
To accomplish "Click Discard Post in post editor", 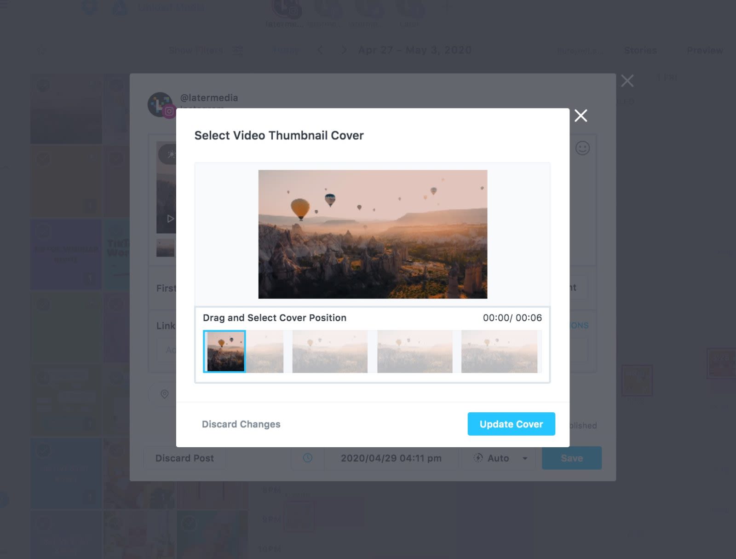I will click(184, 458).
